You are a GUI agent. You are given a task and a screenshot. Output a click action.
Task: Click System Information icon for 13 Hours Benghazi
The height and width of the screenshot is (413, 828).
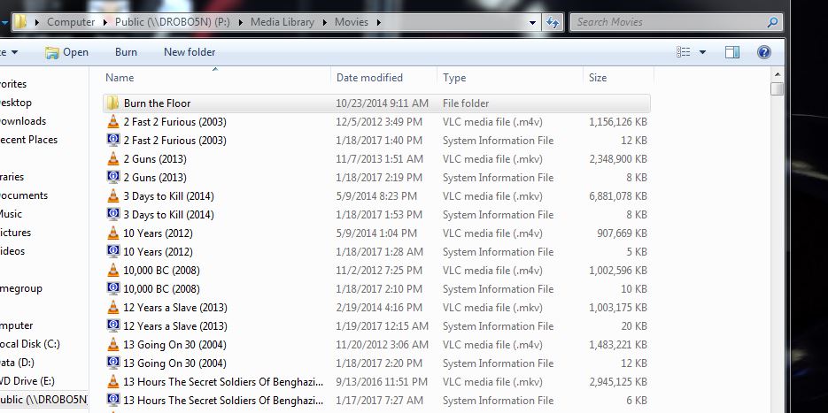113,401
